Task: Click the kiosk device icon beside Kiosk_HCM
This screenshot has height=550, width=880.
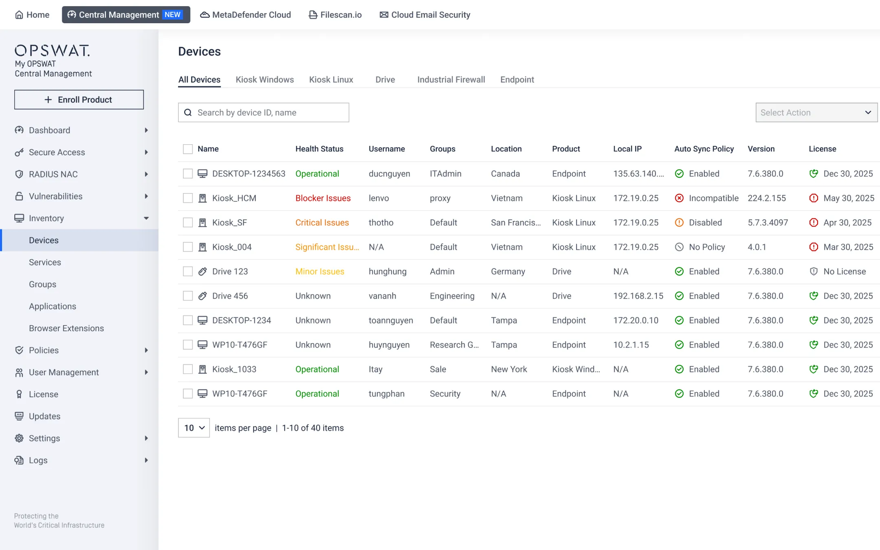Action: [x=202, y=198]
